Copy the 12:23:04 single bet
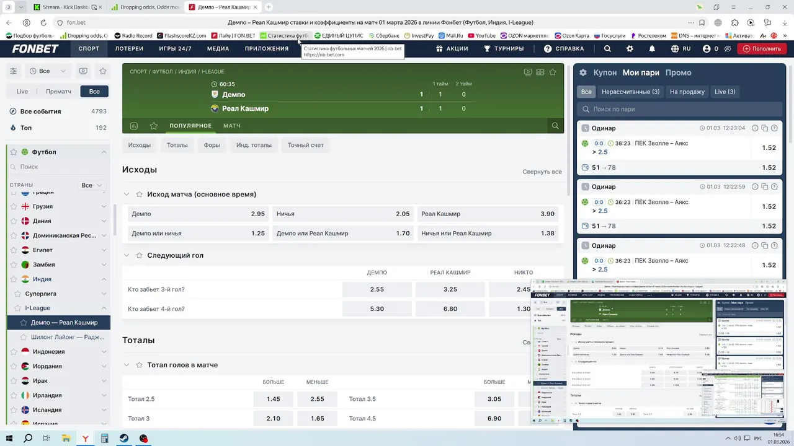The height and width of the screenshot is (446, 794). coord(765,128)
